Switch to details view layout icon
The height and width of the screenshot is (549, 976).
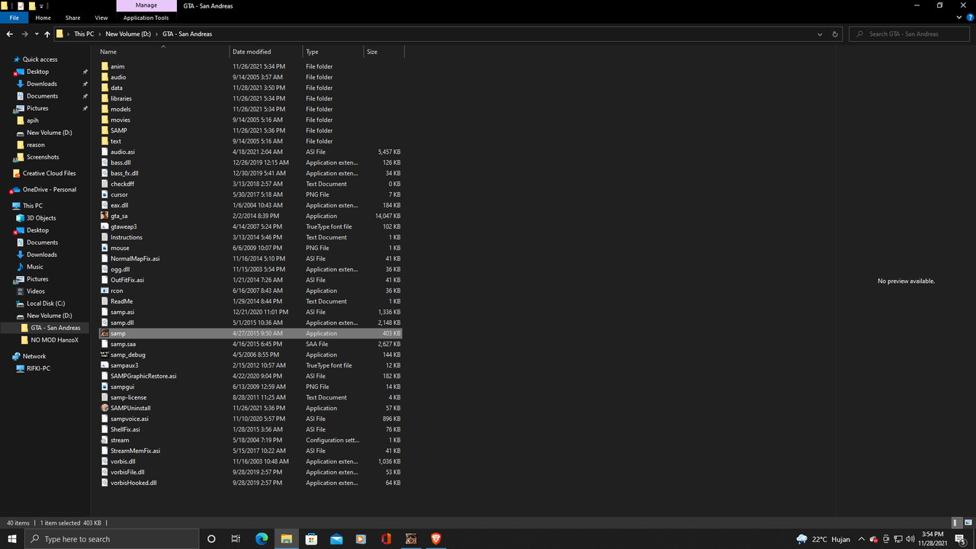coord(956,523)
